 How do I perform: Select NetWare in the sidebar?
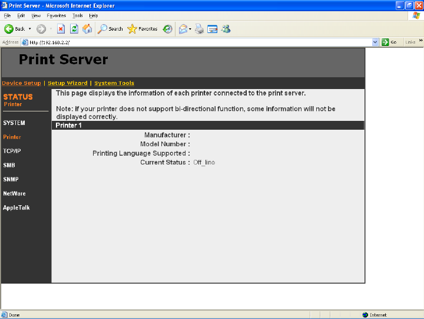14,193
